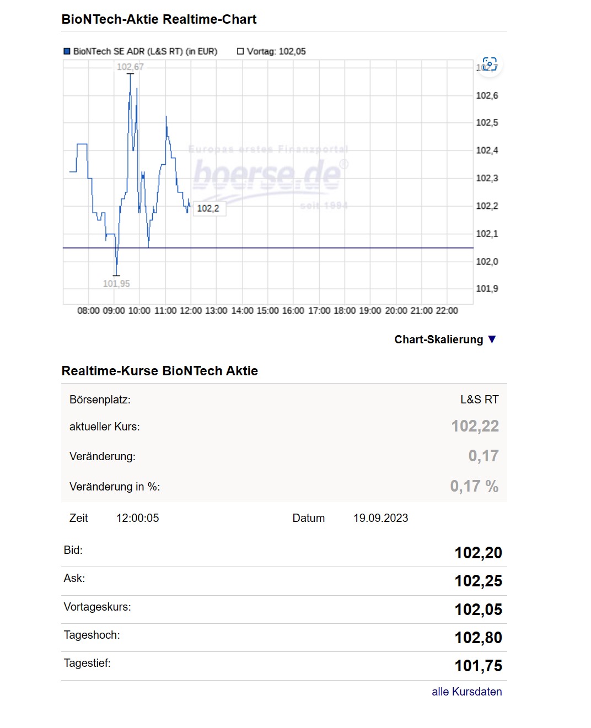Click the 'Datum' label
The height and width of the screenshot is (728, 591).
(309, 518)
